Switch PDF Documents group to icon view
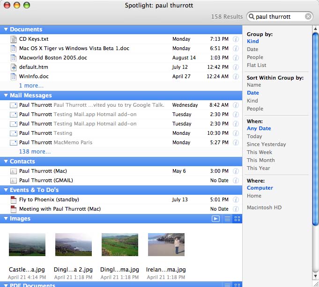 pos(237,285)
